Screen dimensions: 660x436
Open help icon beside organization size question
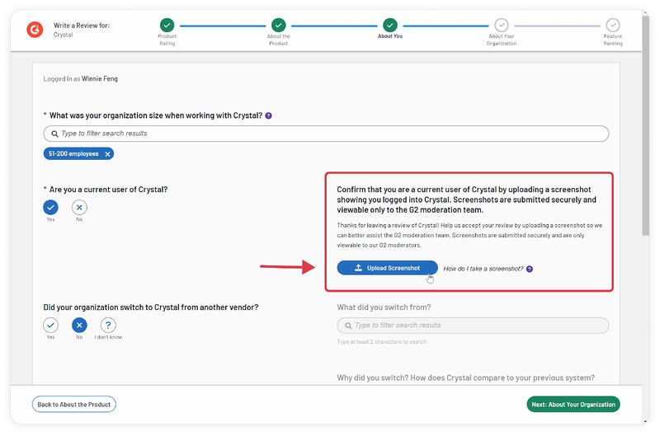pos(269,115)
